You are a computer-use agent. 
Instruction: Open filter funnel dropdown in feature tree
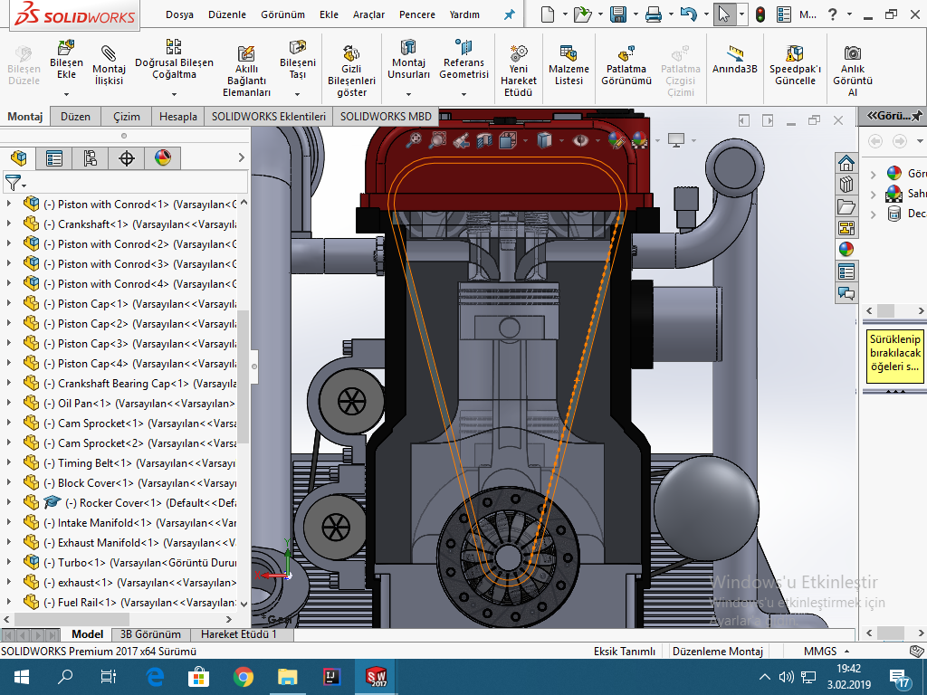[14, 183]
